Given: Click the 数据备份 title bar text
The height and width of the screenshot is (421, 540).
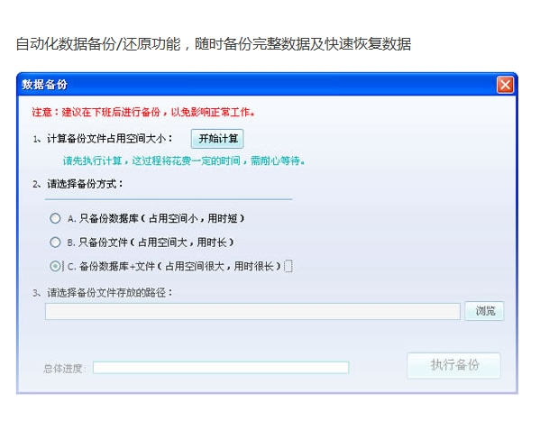Looking at the screenshot, I should coord(44,85).
